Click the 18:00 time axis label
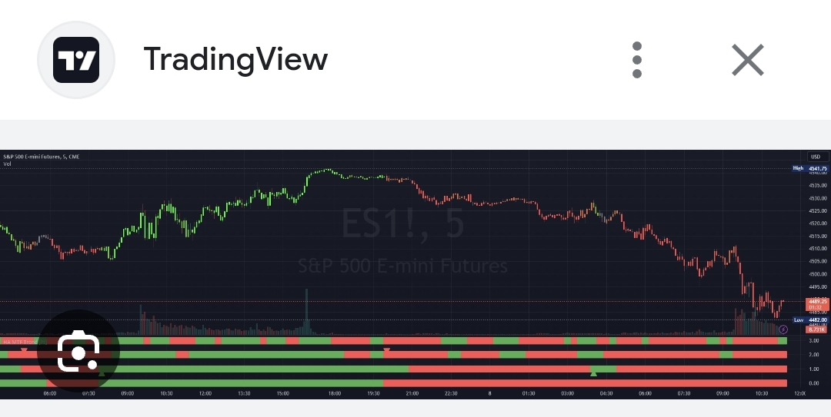831x417 pixels. point(335,393)
